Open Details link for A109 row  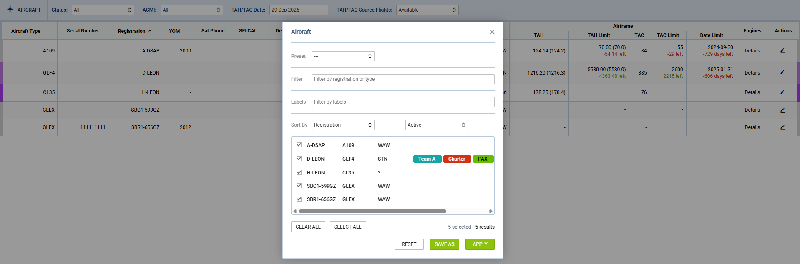[752, 51]
